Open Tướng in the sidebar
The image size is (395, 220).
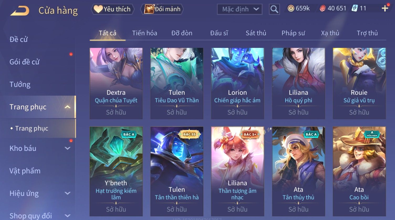click(20, 84)
